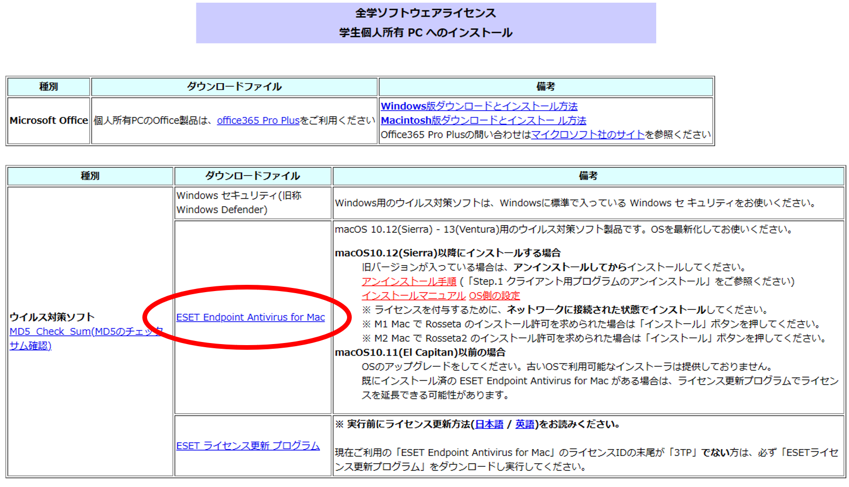Click 種別 header in antivirus table
Viewport: 849px width, 487px height.
pos(90,176)
